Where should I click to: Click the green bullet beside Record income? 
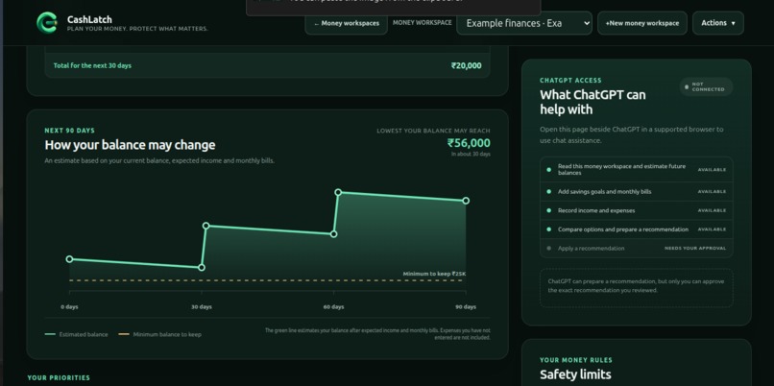549,210
